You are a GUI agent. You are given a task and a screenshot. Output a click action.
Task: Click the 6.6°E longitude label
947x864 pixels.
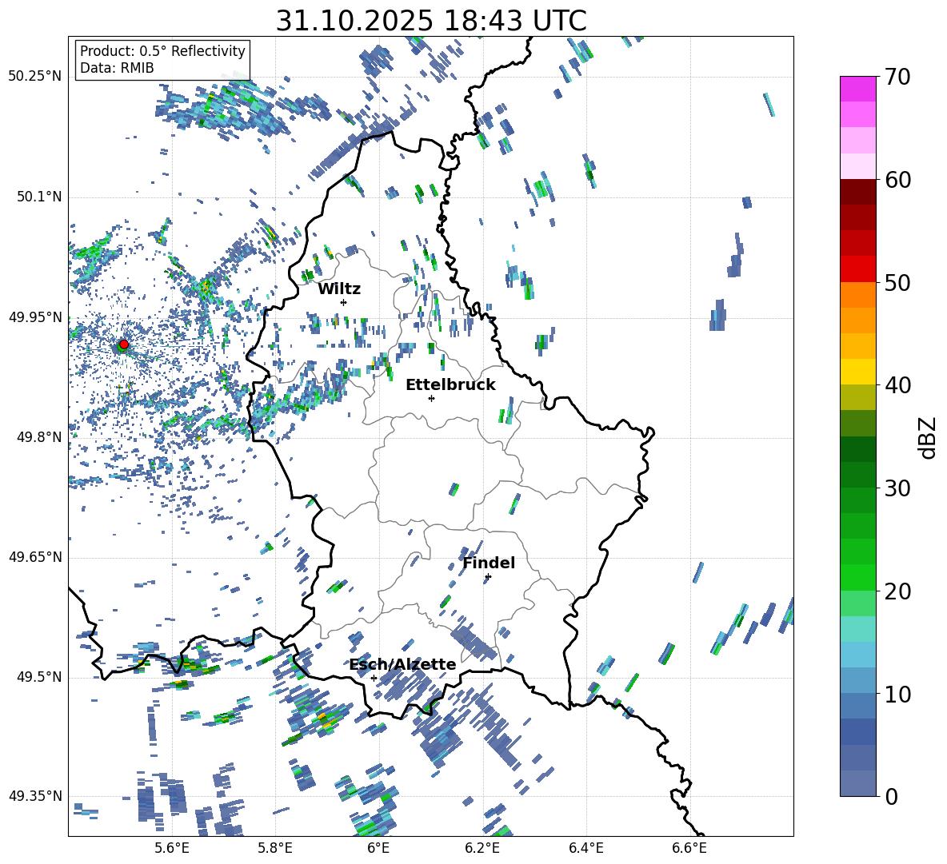click(689, 848)
